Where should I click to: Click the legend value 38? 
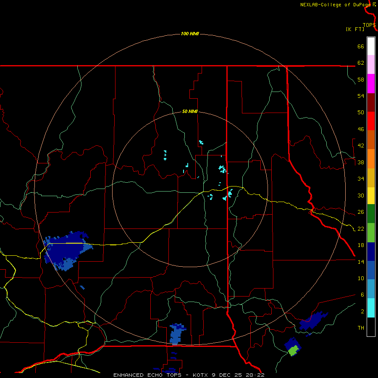pos(361,162)
